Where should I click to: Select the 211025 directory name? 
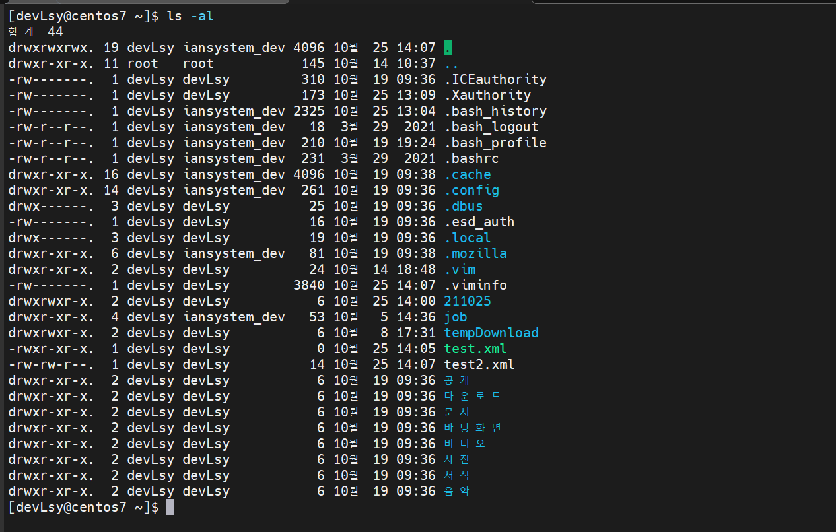[x=468, y=301]
